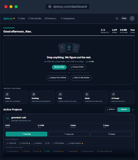Click the Folder deploy value
The height and width of the screenshot is (160, 138).
point(73,125)
